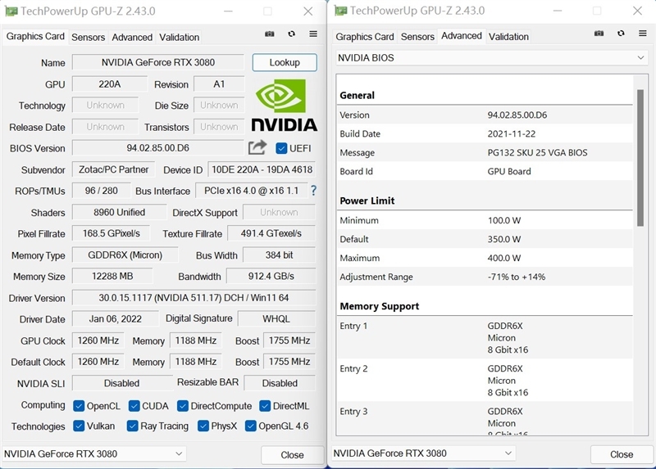Click Entry 1 memory support row

(x=485, y=337)
